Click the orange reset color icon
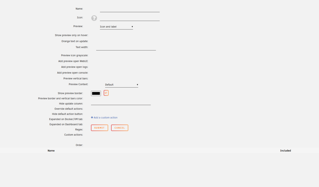This screenshot has width=319, height=187. (106, 93)
